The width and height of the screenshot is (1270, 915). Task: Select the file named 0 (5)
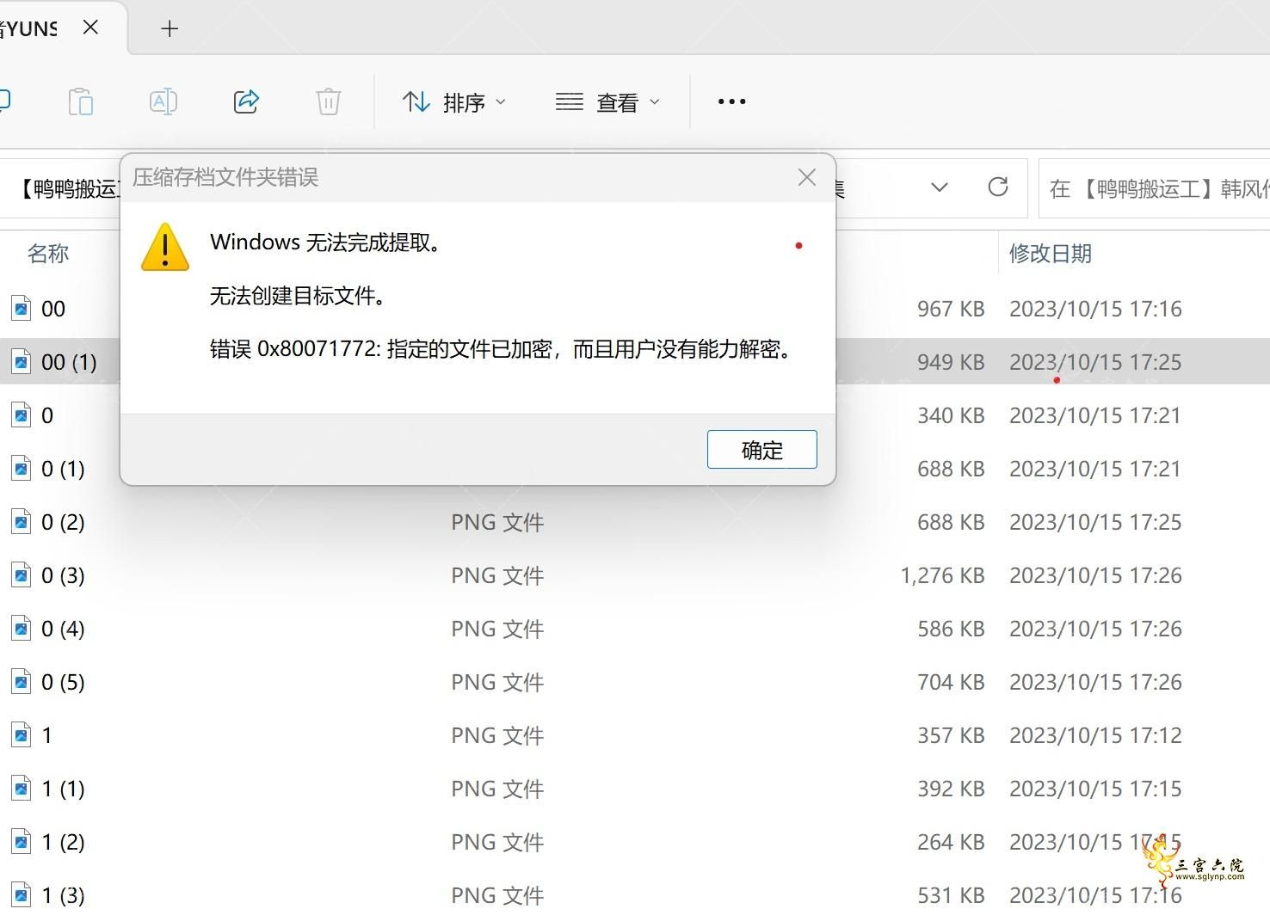coord(63,682)
